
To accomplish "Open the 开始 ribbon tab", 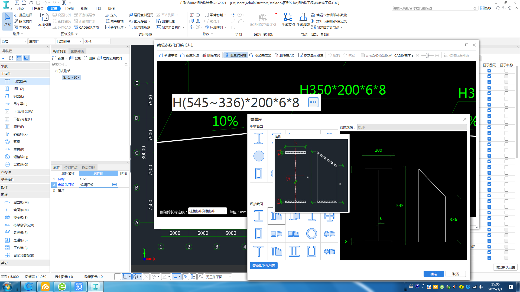I will (20, 8).
